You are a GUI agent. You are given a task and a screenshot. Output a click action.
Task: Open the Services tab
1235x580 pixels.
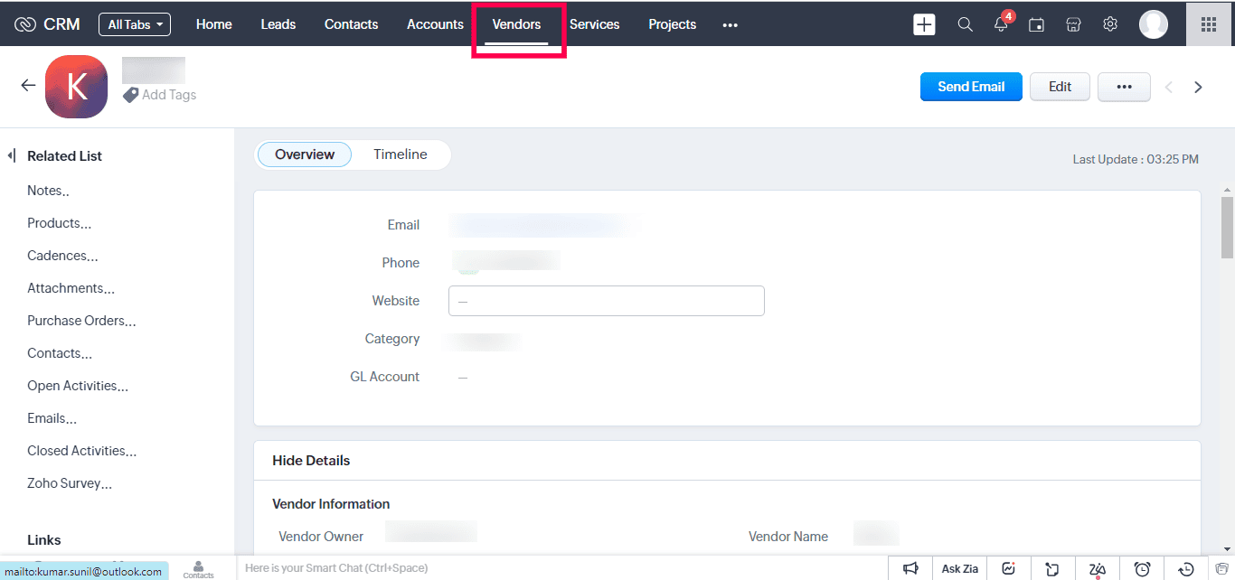pyautogui.click(x=595, y=24)
